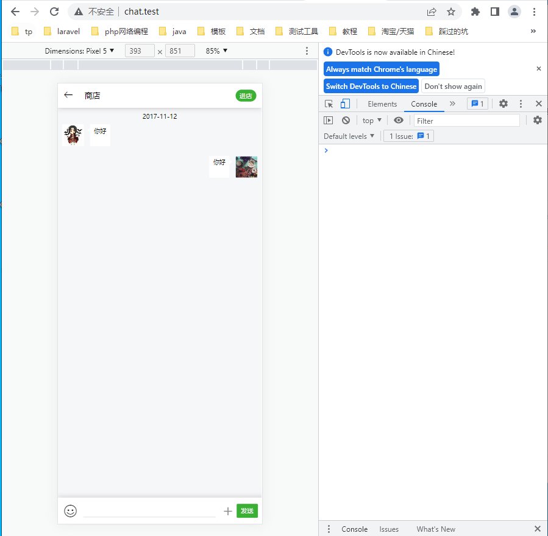Expand the 85% zoom dropdown
548x536 pixels.
(216, 51)
